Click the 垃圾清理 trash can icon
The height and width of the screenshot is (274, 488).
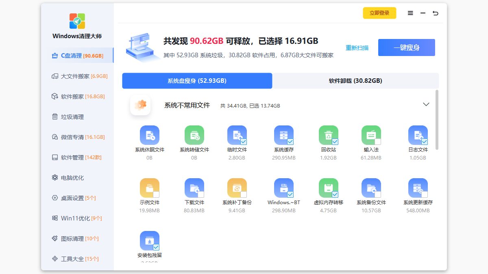point(55,117)
